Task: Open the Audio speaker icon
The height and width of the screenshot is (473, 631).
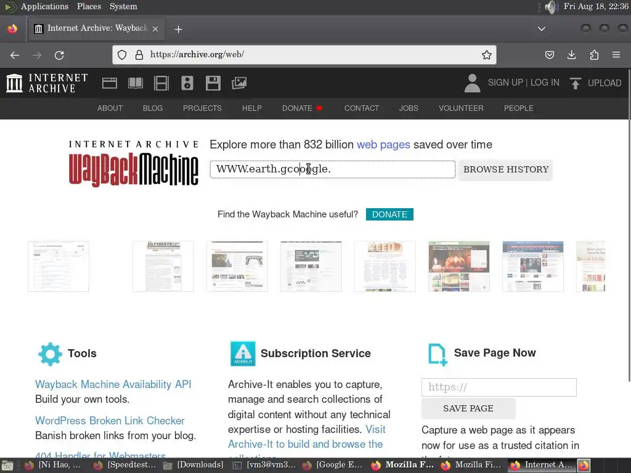Action: (187, 83)
